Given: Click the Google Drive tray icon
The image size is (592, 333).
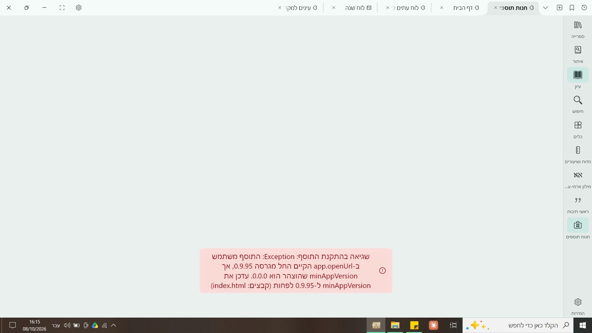Looking at the screenshot, I should (95, 325).
